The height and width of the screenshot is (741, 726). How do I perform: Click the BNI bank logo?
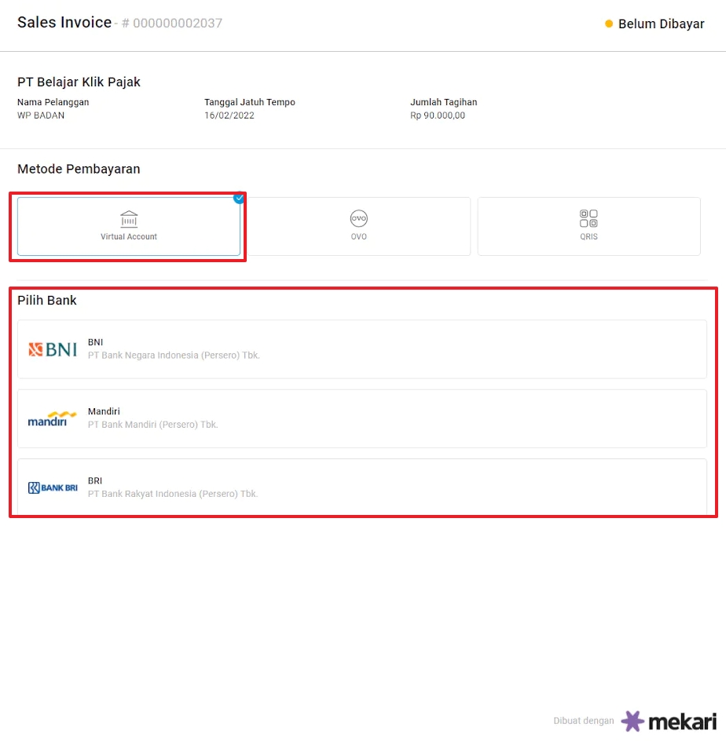coord(53,349)
